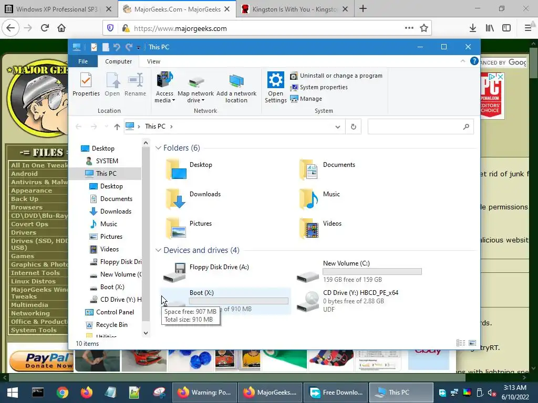
Task: Click New Volume (C:) capacity bar
Action: point(372,272)
